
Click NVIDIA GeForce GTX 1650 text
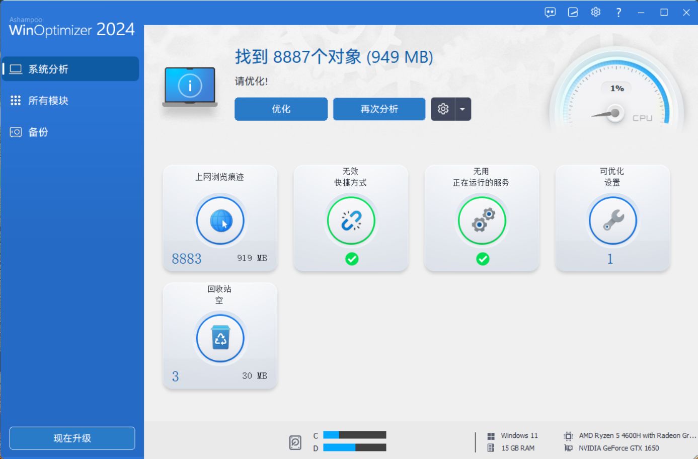point(619,448)
